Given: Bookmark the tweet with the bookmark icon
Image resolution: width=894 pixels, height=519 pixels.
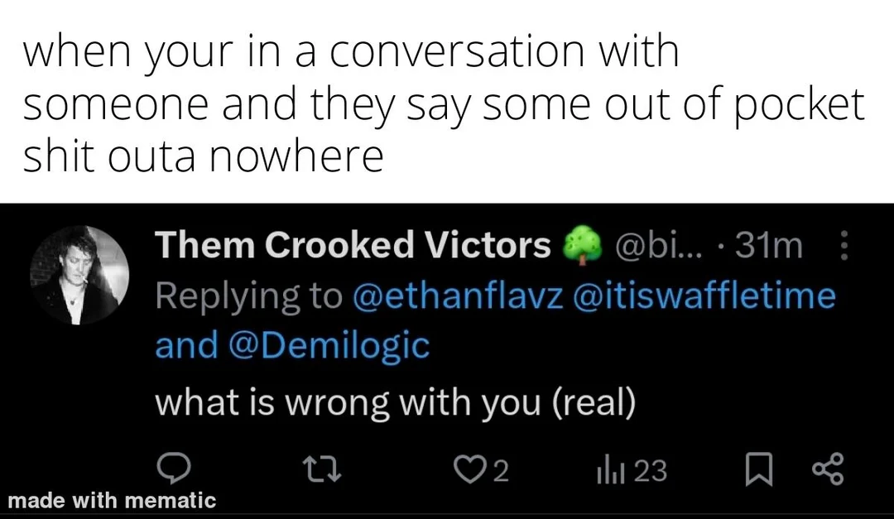Looking at the screenshot, I should (x=758, y=471).
